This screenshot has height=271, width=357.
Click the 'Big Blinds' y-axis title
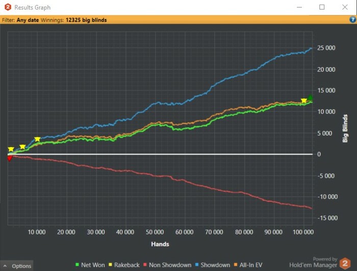(345, 129)
